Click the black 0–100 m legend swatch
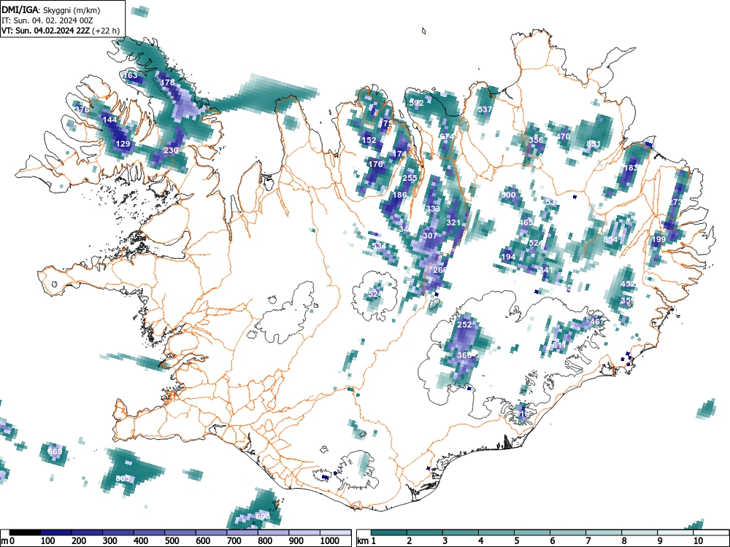Viewport: 730px width, 547px height. 25,532
